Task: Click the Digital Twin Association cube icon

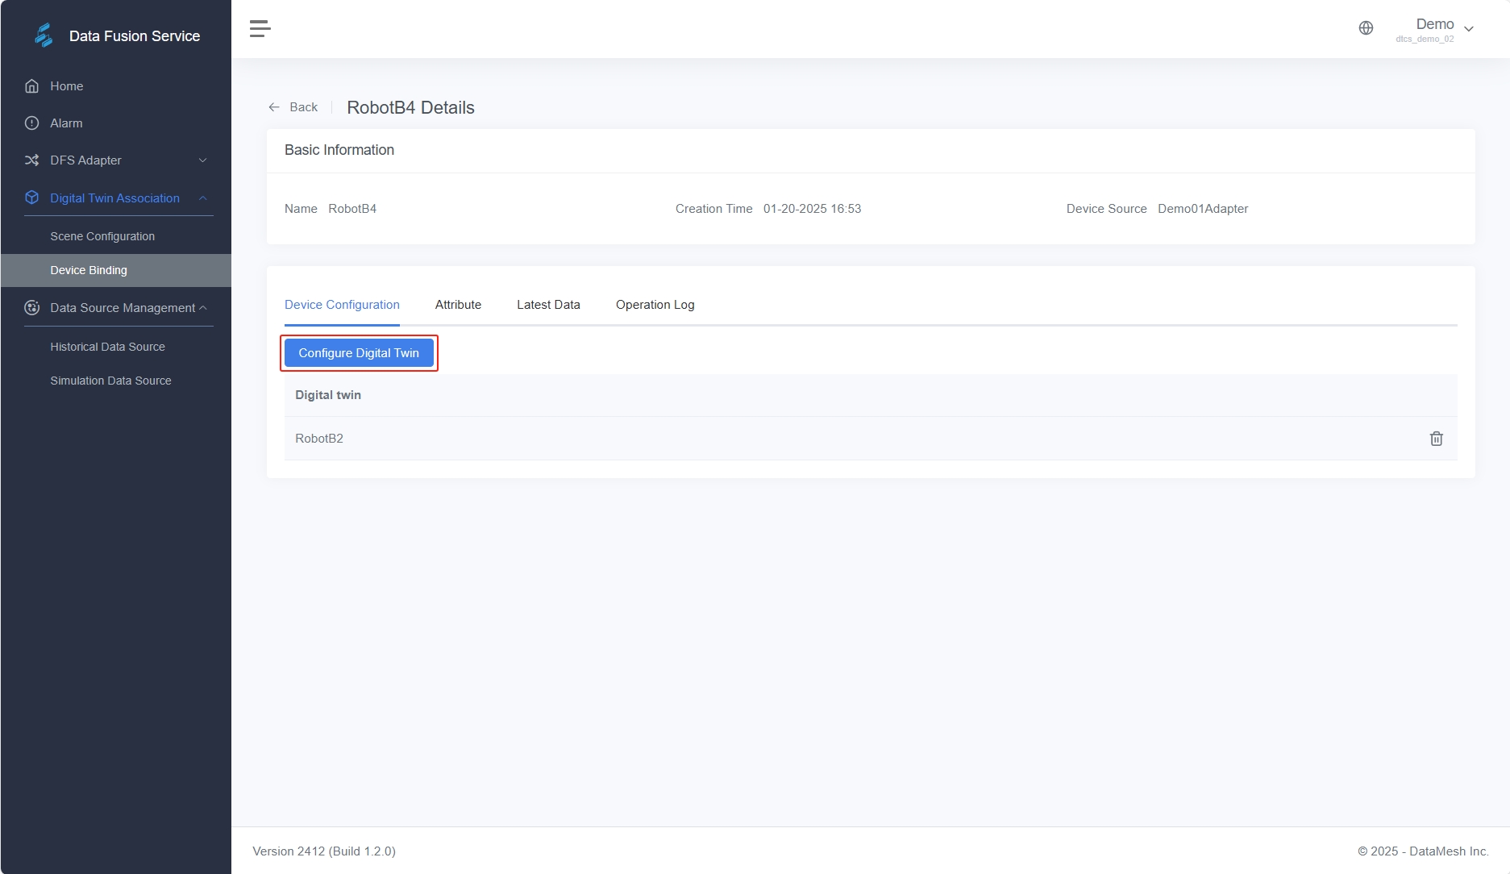Action: 32,198
